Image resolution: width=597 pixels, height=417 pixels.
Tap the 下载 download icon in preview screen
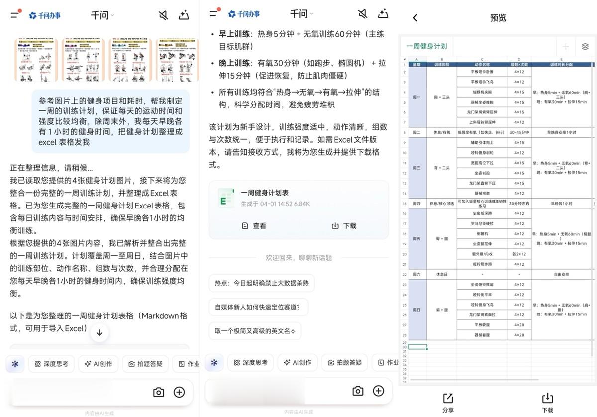547,403
